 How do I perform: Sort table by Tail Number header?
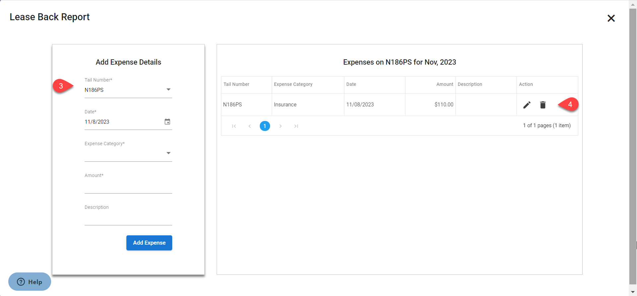(x=236, y=84)
